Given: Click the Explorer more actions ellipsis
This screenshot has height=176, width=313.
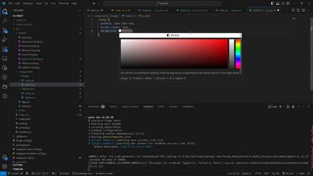Looking at the screenshot, I should click(x=80, y=10).
